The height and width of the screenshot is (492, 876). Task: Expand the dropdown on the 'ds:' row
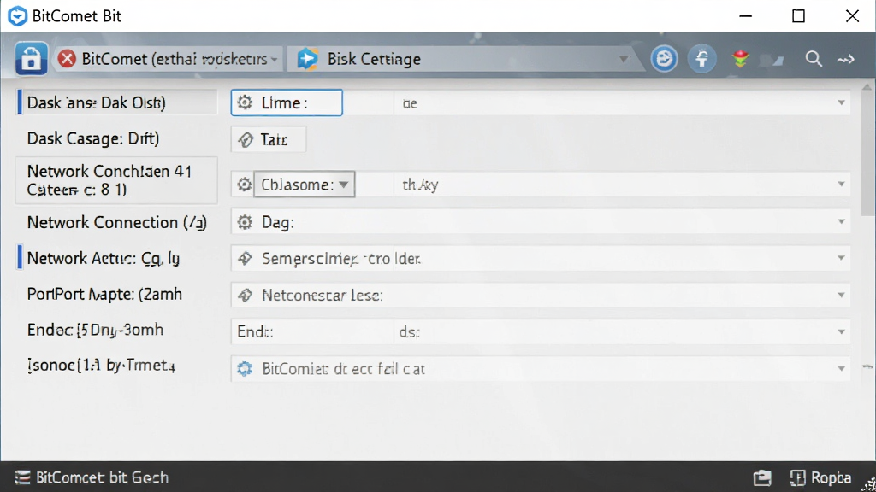pos(841,332)
